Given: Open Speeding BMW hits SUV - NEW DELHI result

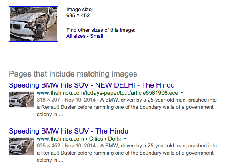Looking at the screenshot, I should [92, 85].
